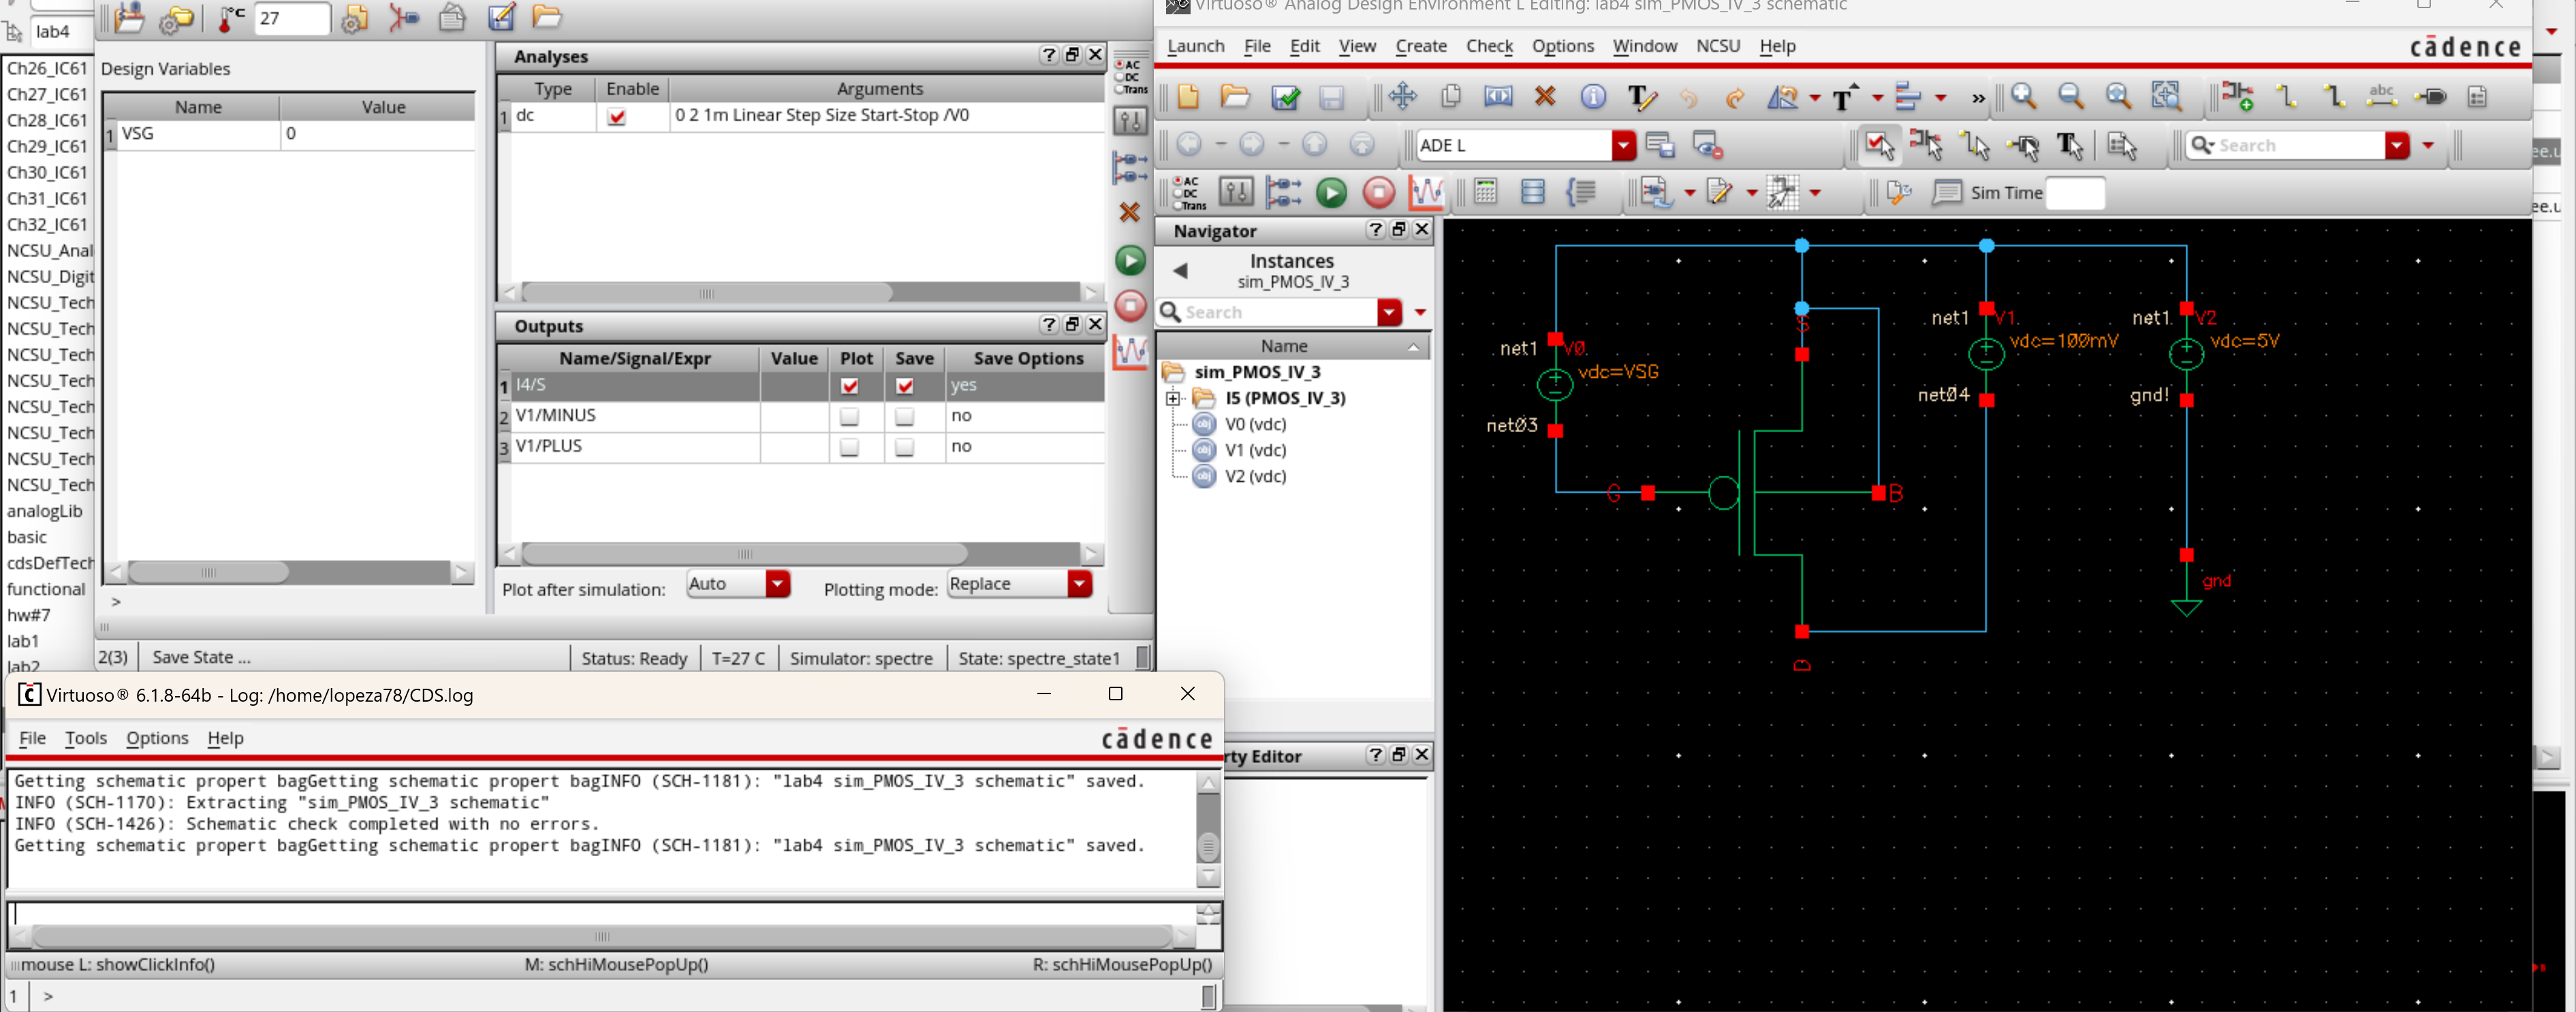Expand the I5 (PMOS_IV_3) tree node
Screen dimensions: 2576x1012
pos(1173,399)
